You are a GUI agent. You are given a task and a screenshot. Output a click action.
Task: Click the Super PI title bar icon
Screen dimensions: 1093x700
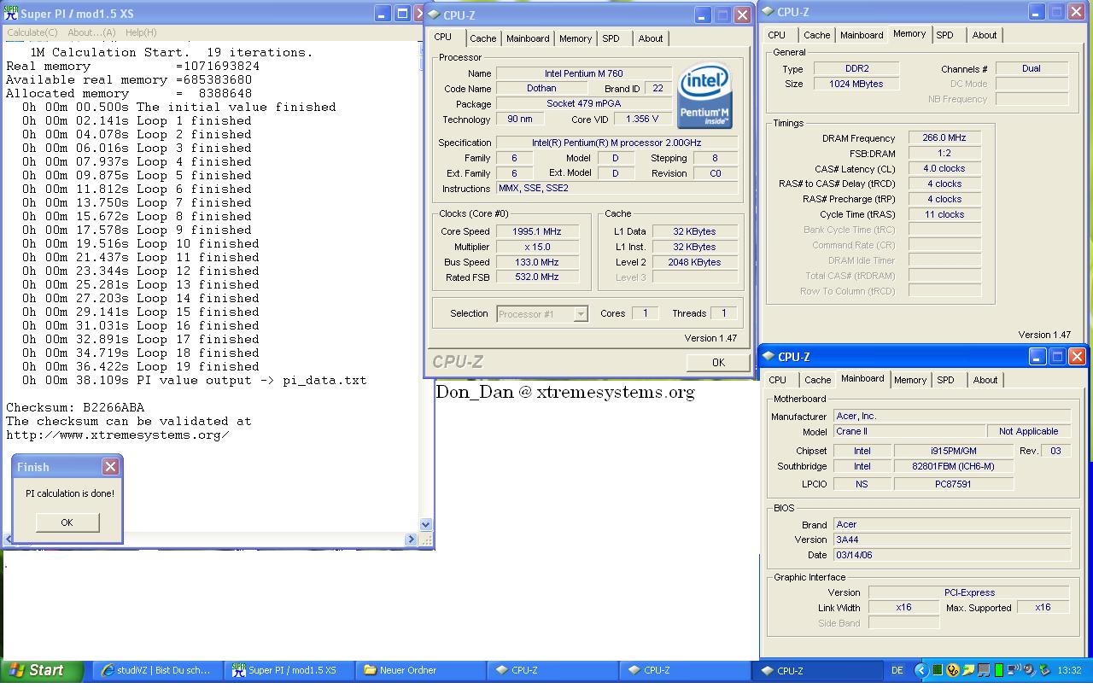point(10,14)
